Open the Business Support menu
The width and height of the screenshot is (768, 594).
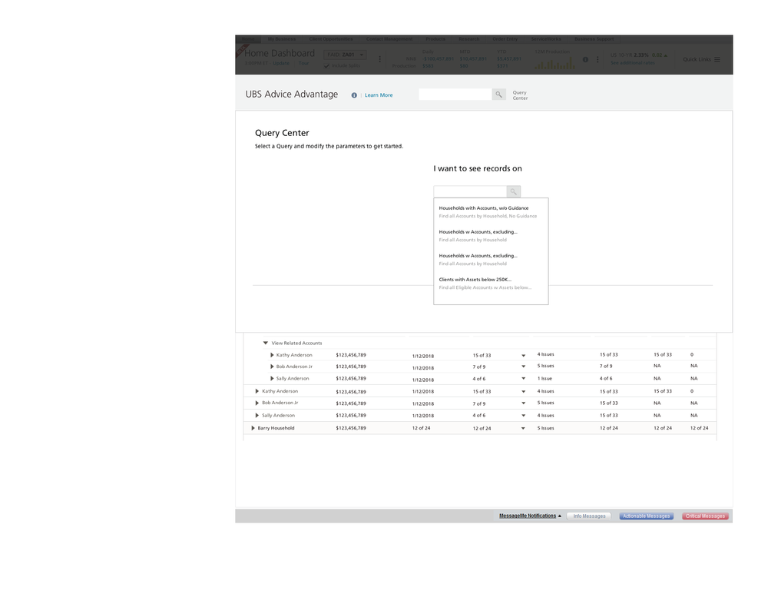pyautogui.click(x=594, y=39)
